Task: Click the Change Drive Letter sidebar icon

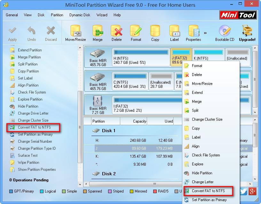Action: (12, 113)
